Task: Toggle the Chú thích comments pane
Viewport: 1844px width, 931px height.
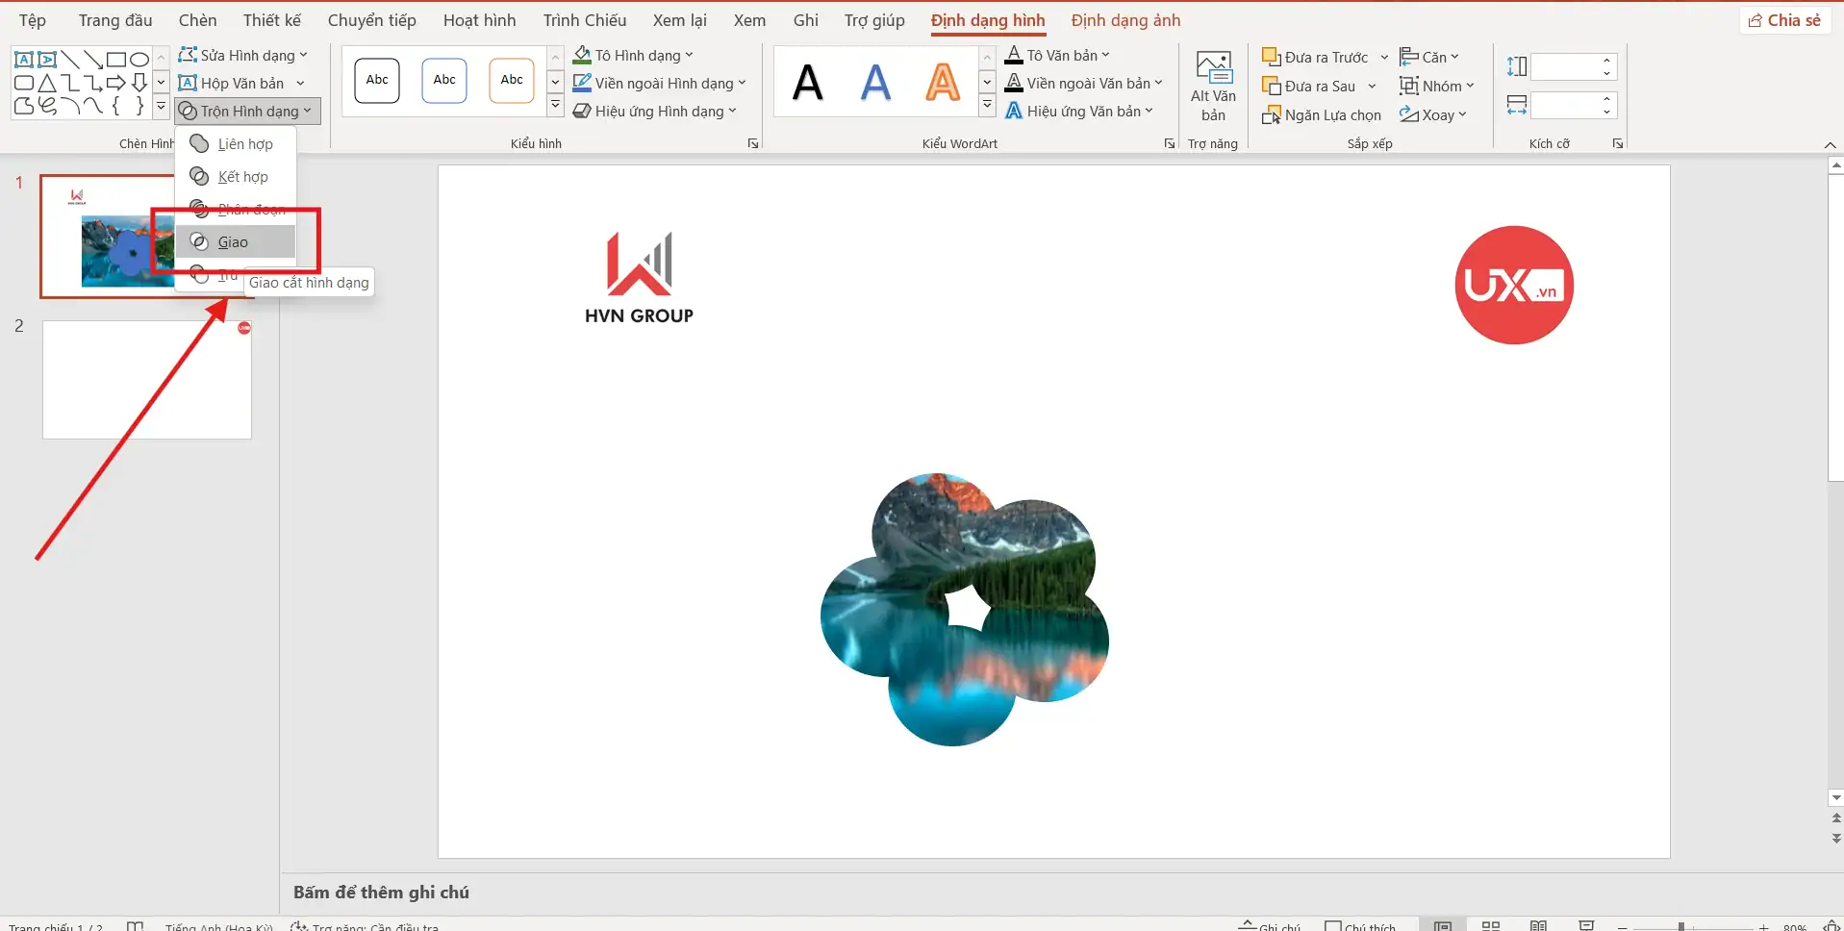Action: [1360, 927]
